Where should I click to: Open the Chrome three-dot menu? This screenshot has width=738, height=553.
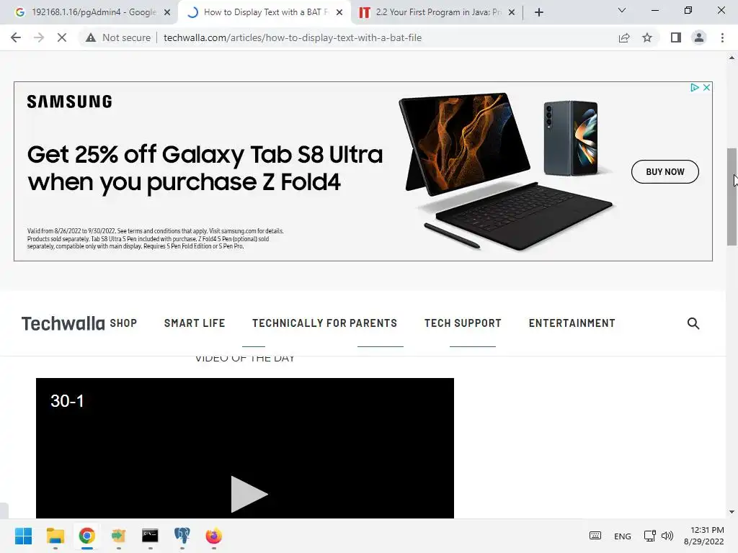point(722,37)
